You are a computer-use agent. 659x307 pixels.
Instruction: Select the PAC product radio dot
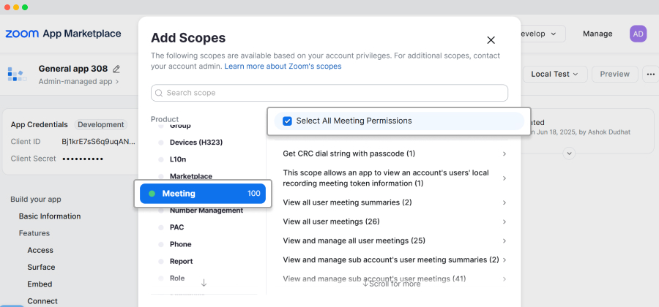click(161, 228)
